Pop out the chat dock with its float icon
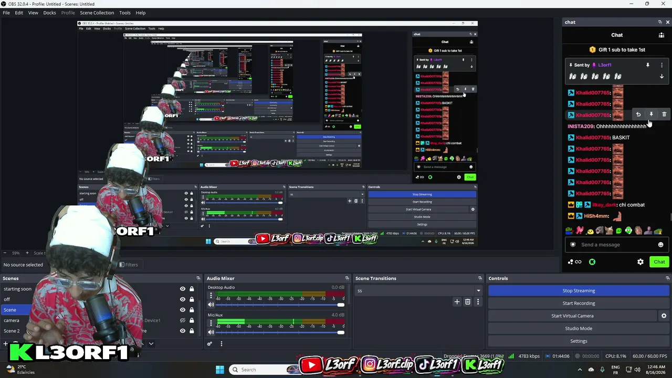The width and height of the screenshot is (672, 378). (x=660, y=22)
